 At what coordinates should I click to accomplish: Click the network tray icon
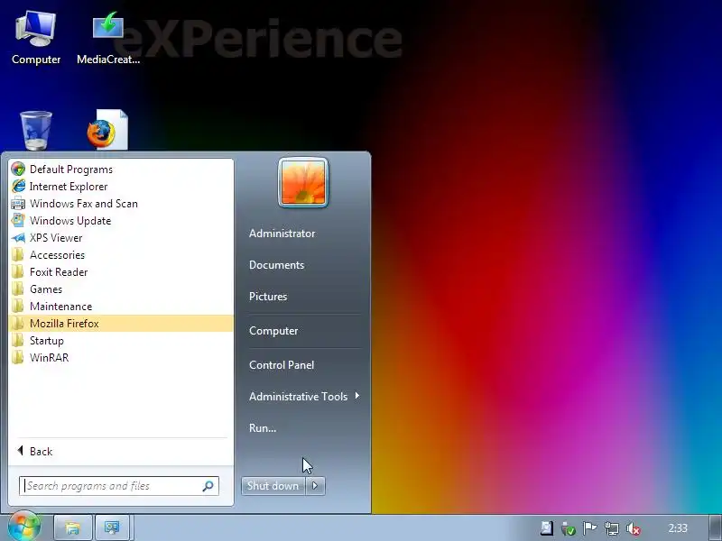612,528
